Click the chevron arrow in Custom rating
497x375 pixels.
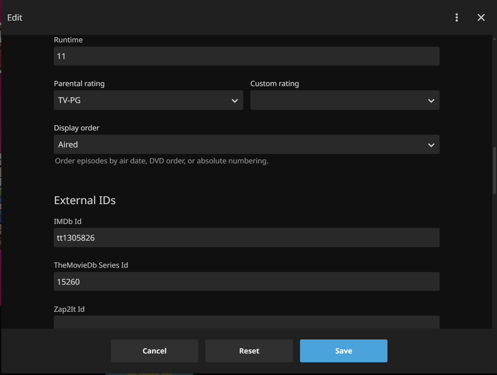(x=431, y=101)
